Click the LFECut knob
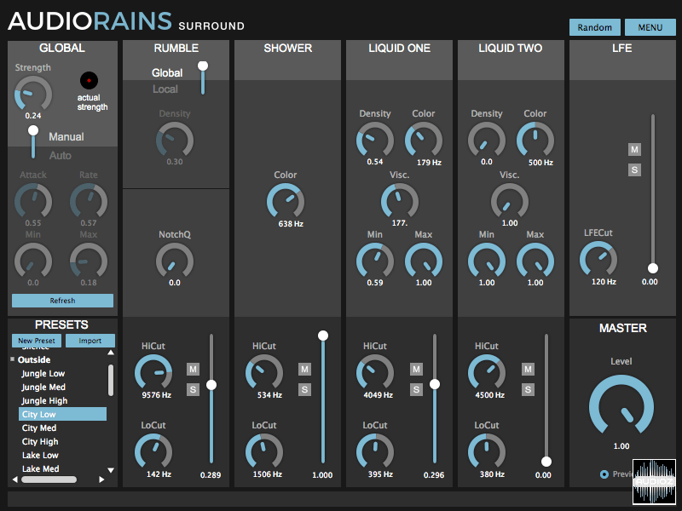 point(598,260)
